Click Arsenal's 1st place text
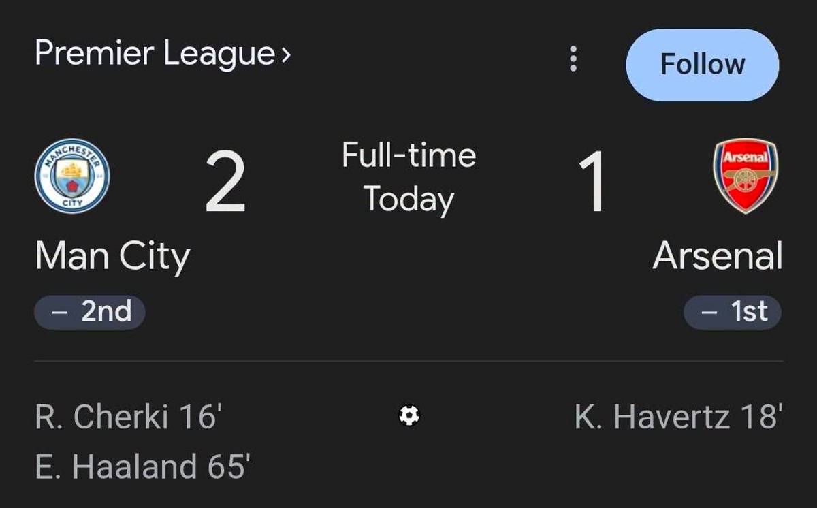Viewport: 817px width, 508px height. click(749, 312)
